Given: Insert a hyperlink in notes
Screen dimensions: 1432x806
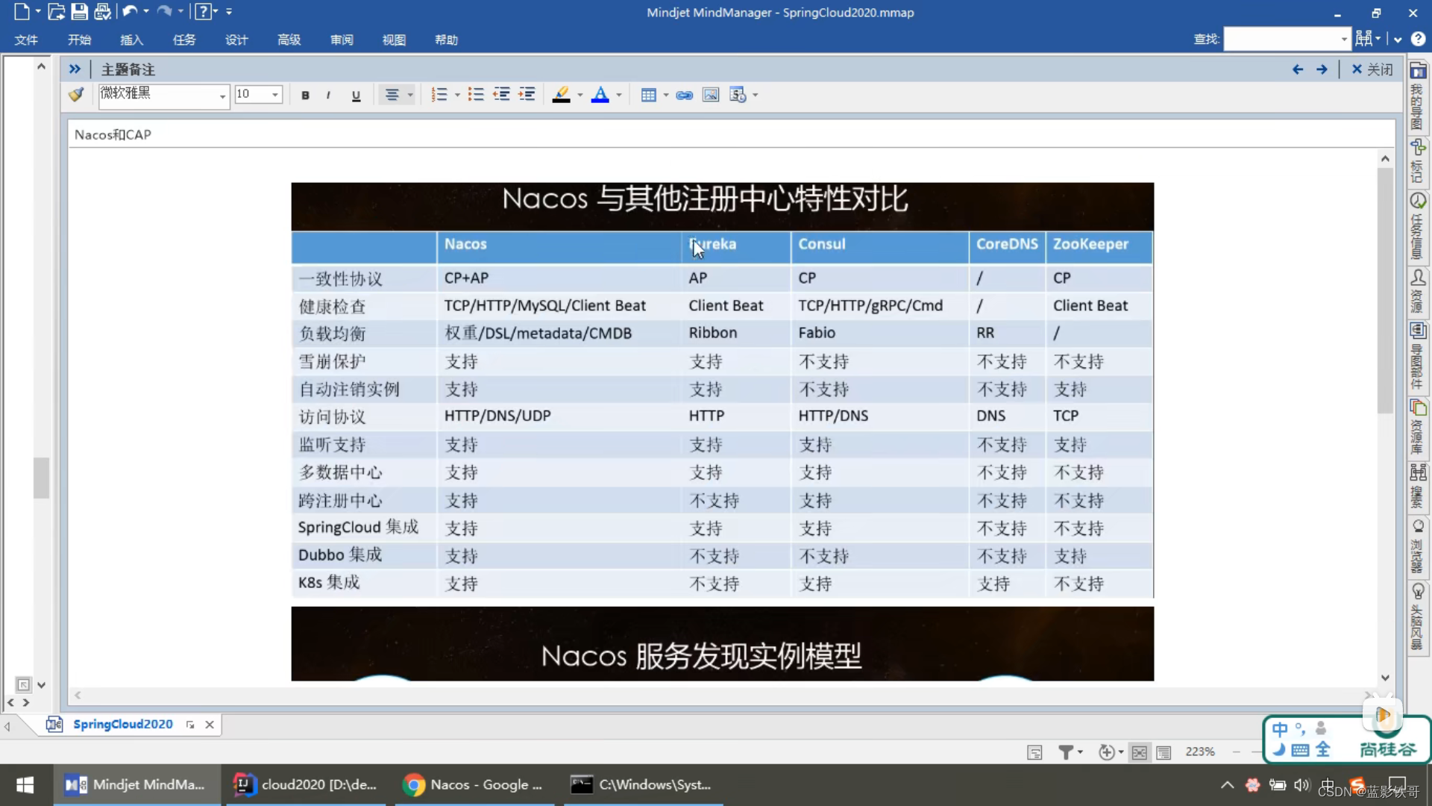Looking at the screenshot, I should point(684,95).
